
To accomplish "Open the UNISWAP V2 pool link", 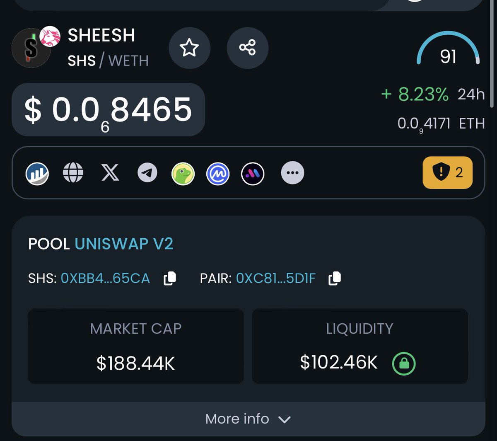I will 124,244.
